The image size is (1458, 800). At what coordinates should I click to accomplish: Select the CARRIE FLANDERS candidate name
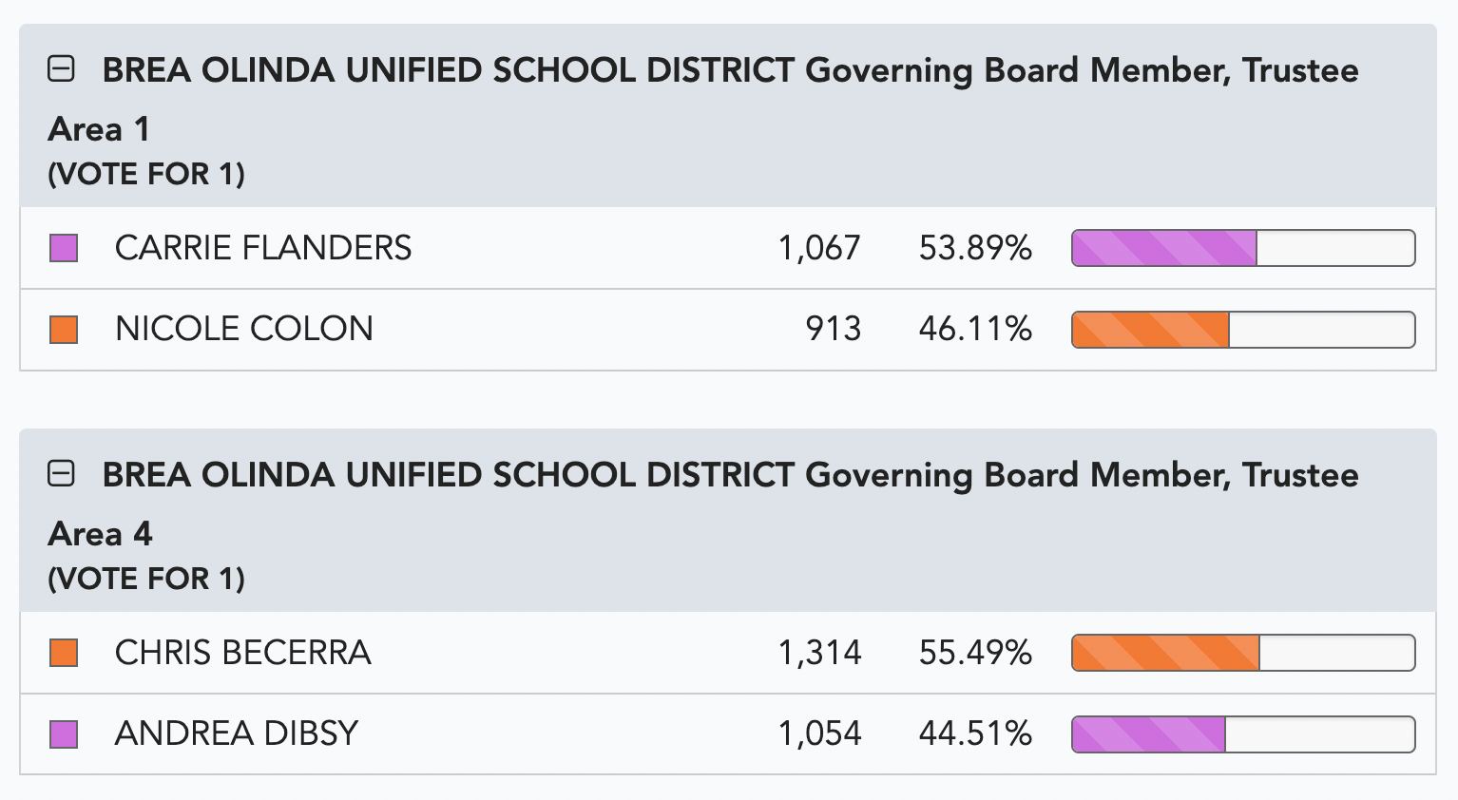point(263,248)
